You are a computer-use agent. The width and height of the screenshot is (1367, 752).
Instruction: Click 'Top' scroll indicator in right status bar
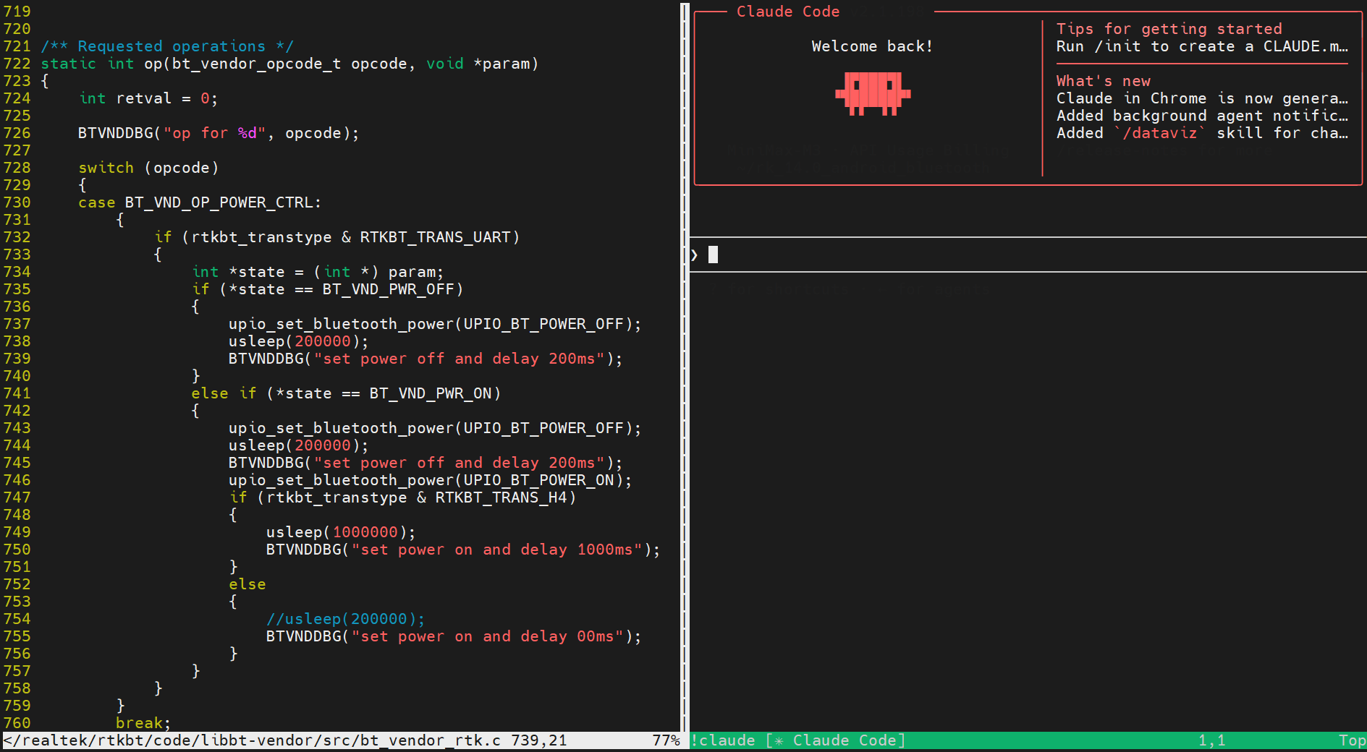pos(1352,740)
